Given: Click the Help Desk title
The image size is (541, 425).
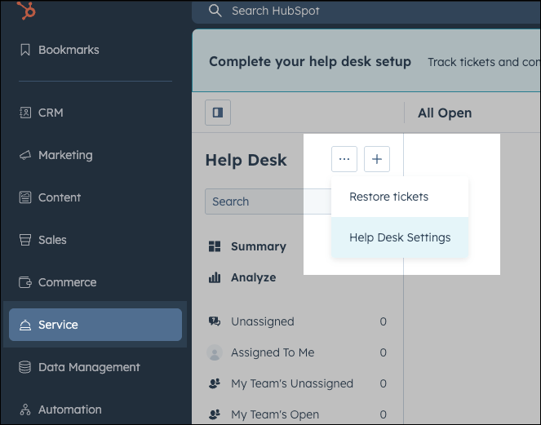Looking at the screenshot, I should point(246,160).
